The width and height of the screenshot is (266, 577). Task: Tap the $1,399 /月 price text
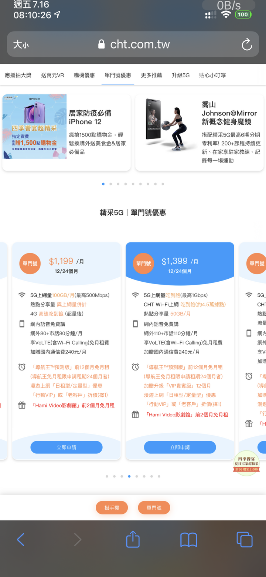pos(180,261)
